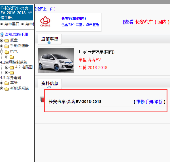Click the 4.3 车身电器 folder icon
This screenshot has height=162, width=170.
(x=12, y=73)
